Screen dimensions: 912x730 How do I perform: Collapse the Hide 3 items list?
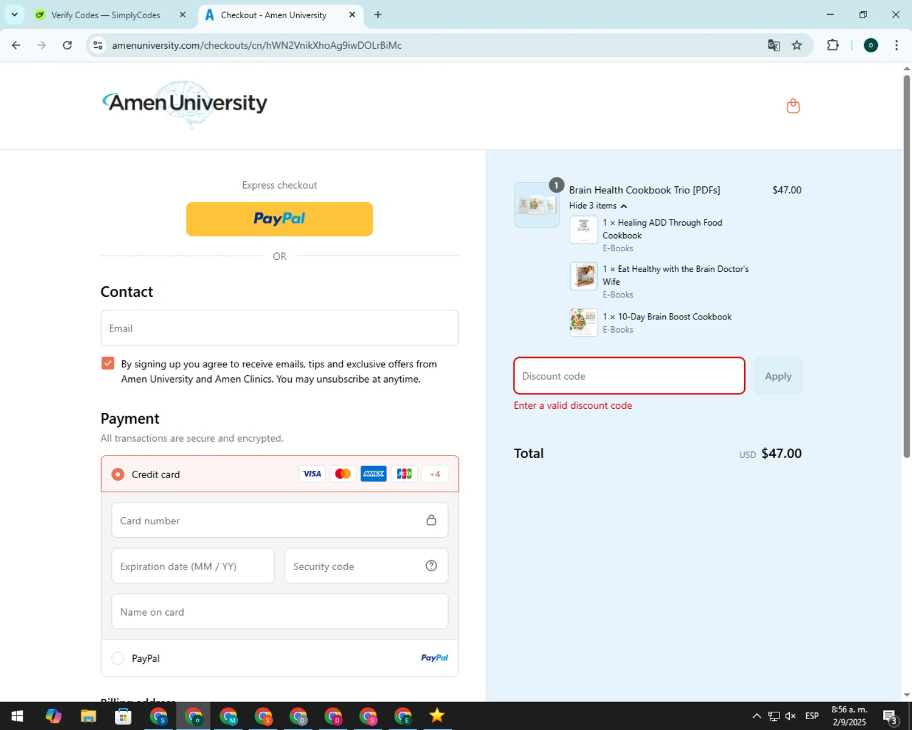598,206
